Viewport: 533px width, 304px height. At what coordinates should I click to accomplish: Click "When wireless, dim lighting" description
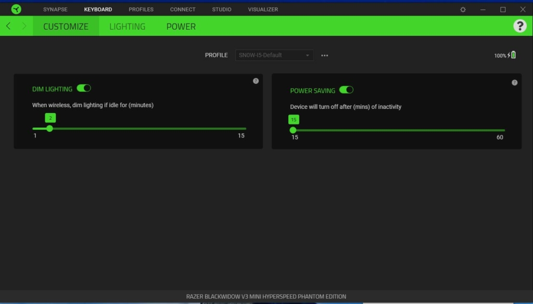(x=93, y=105)
